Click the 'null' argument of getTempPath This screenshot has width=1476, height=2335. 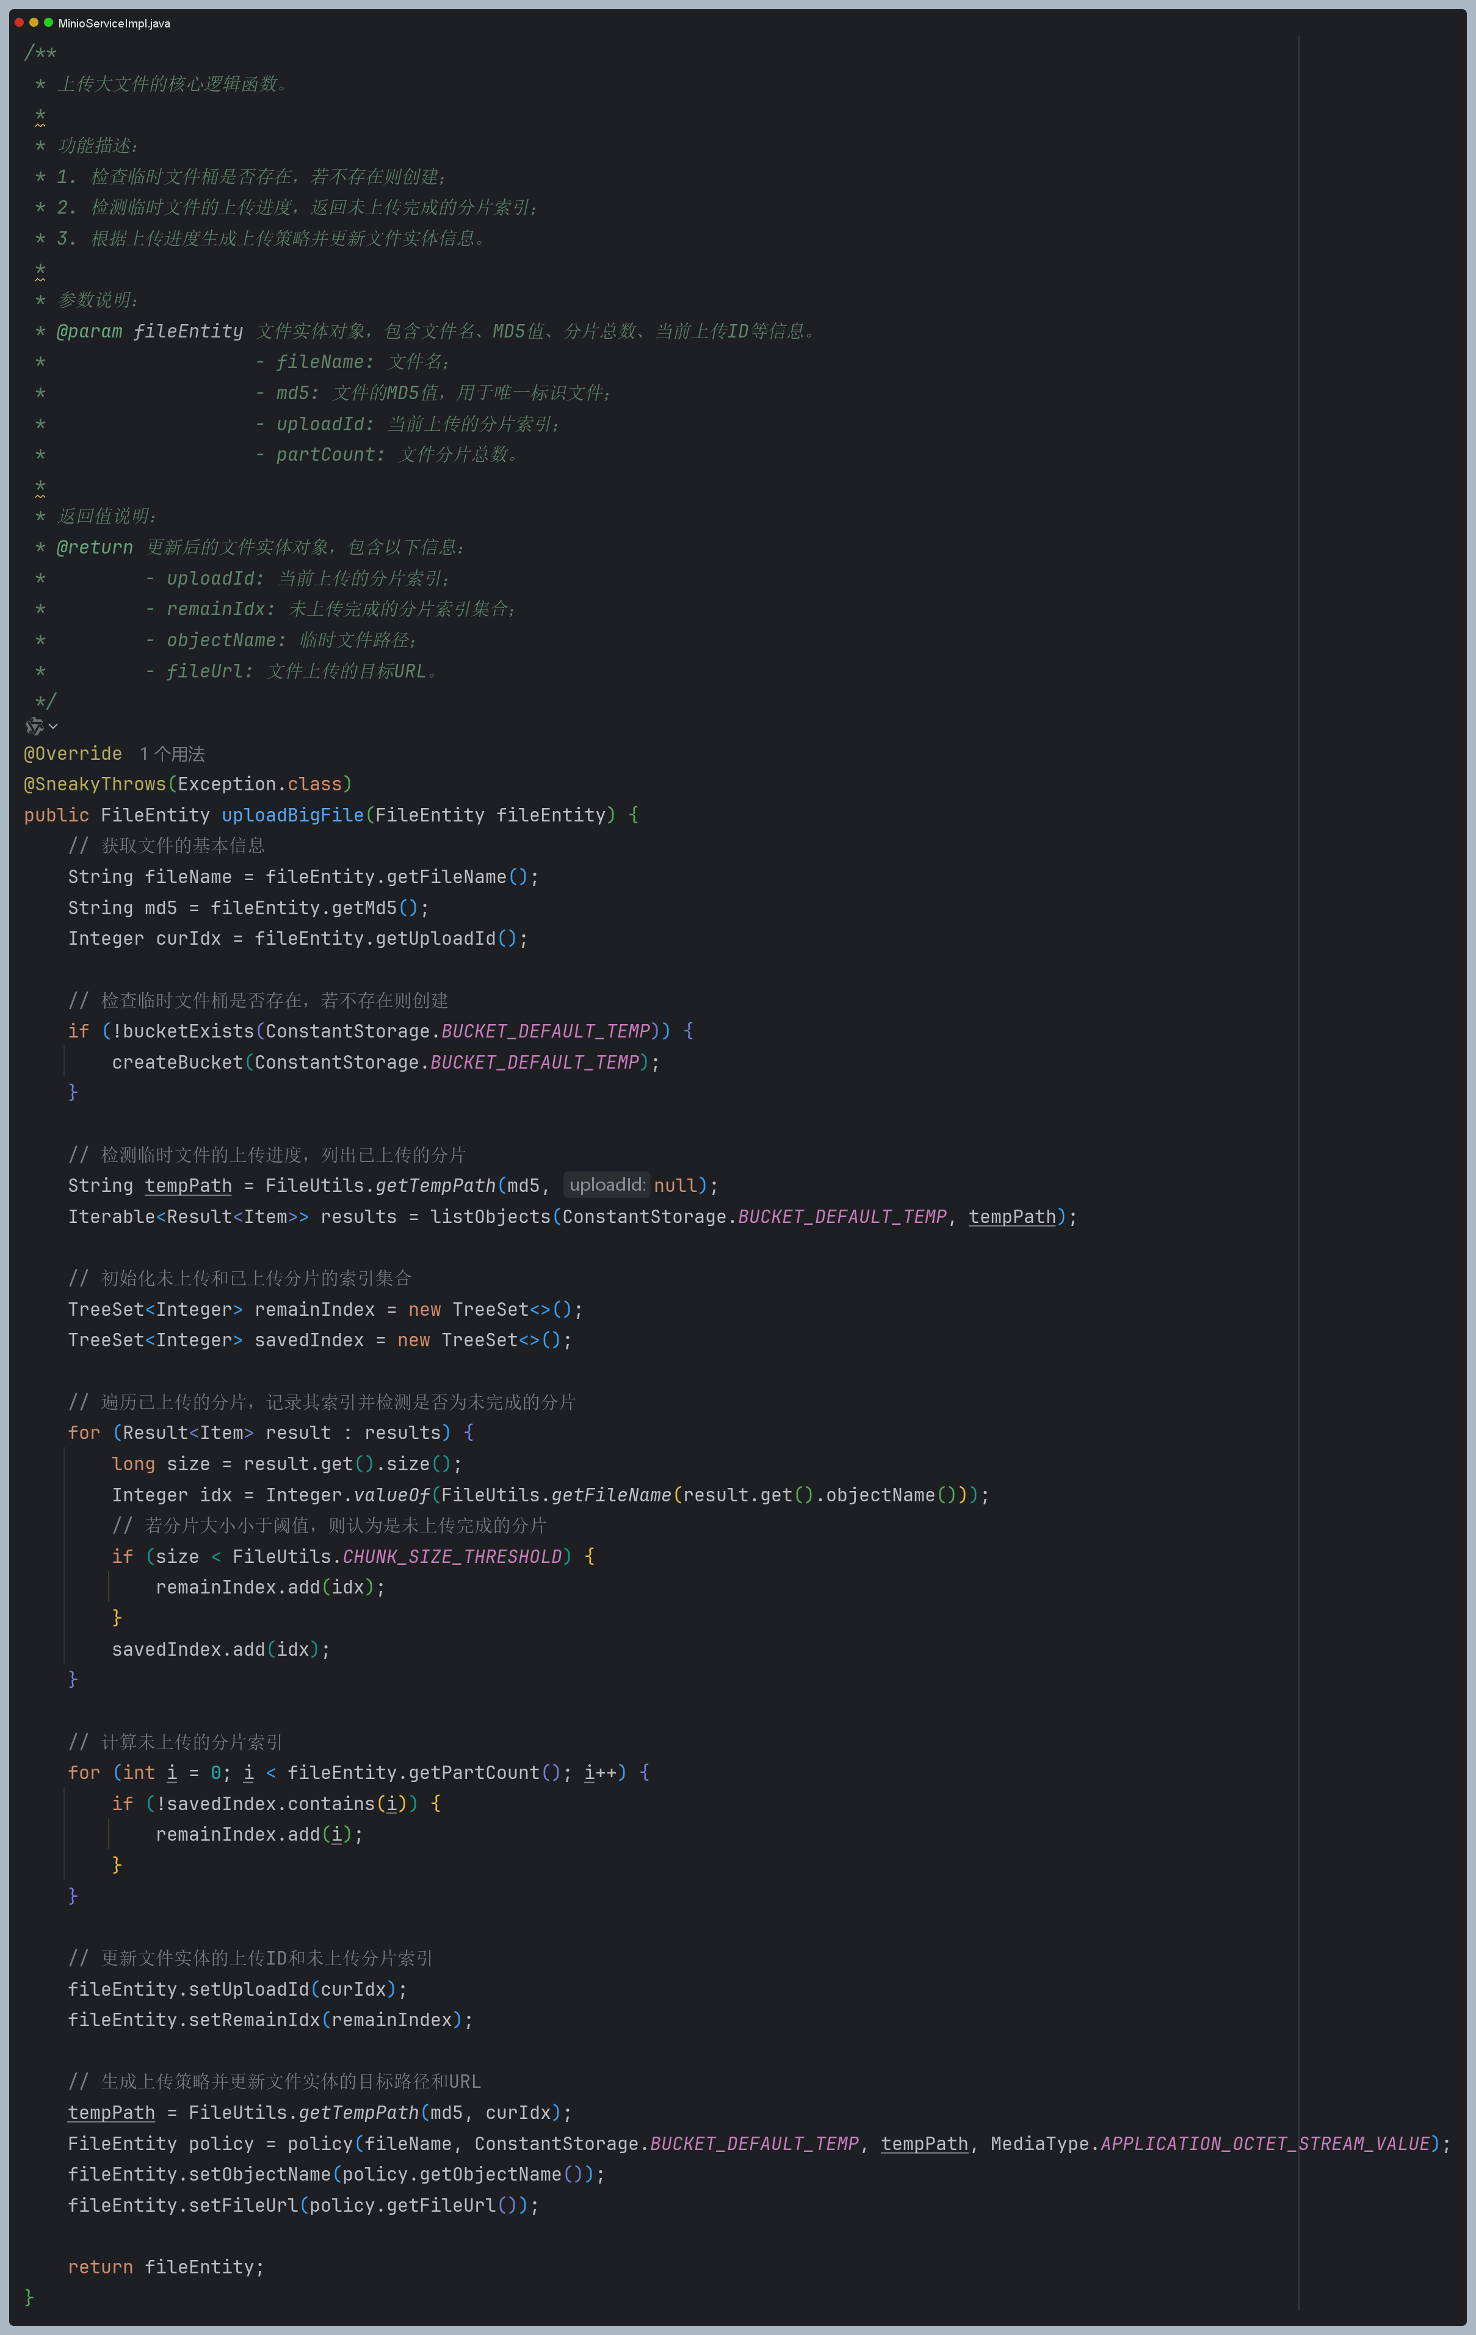click(x=675, y=1185)
